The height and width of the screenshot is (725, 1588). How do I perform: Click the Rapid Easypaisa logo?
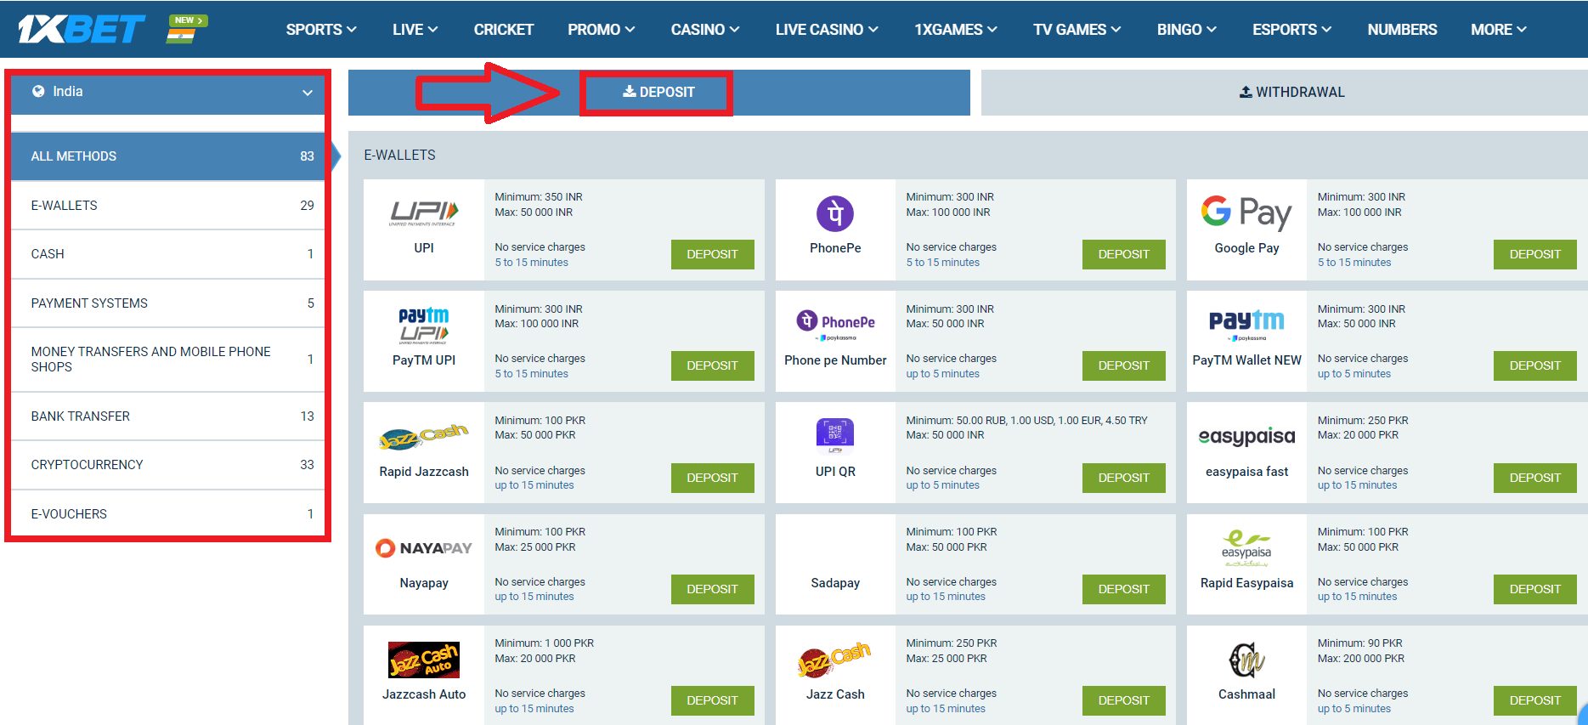pos(1246,548)
